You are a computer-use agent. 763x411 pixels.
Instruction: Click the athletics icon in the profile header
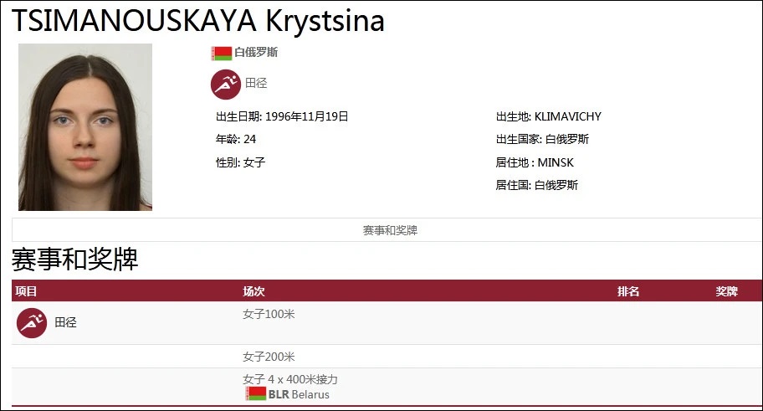pos(224,84)
